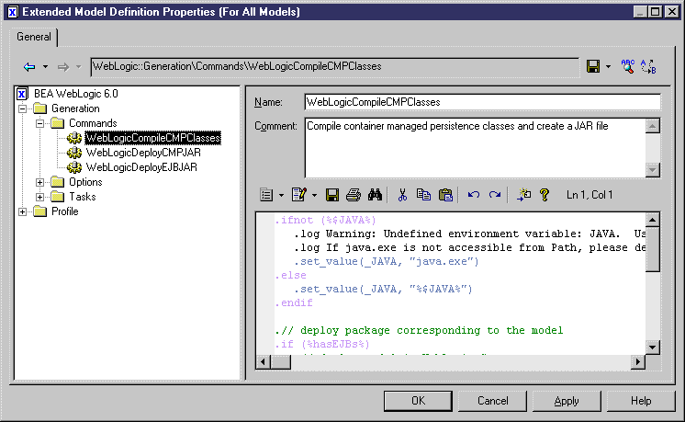685x422 pixels.
Task: Click the gear icon of WebLogicDeployEJBJAR
Action: click(73, 167)
